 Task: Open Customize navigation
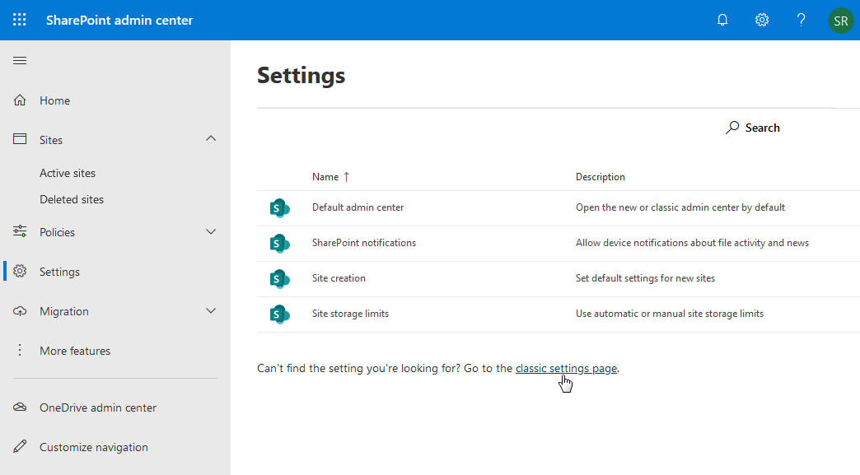94,447
